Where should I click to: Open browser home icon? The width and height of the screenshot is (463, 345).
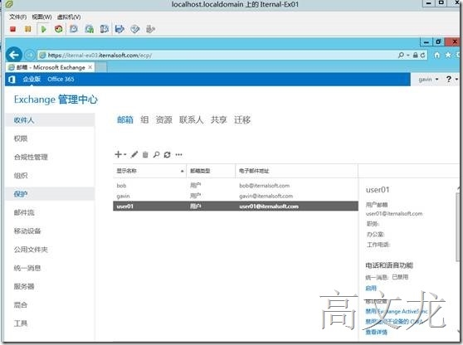coord(437,56)
